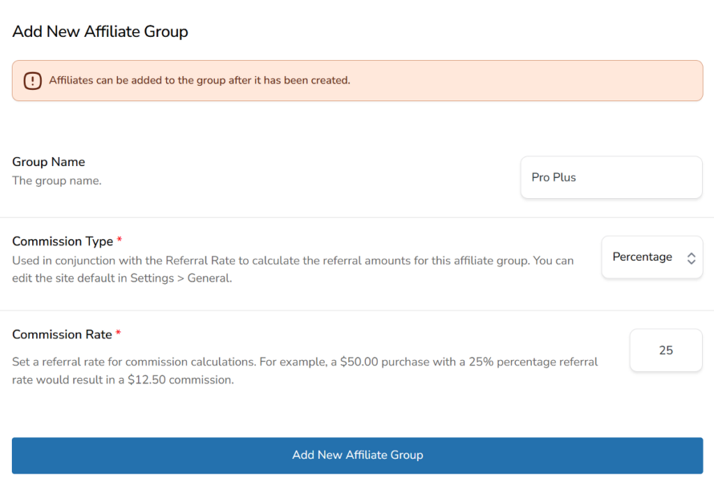
Task: Click the Add New Affiliate Group page heading
Action: coord(100,31)
